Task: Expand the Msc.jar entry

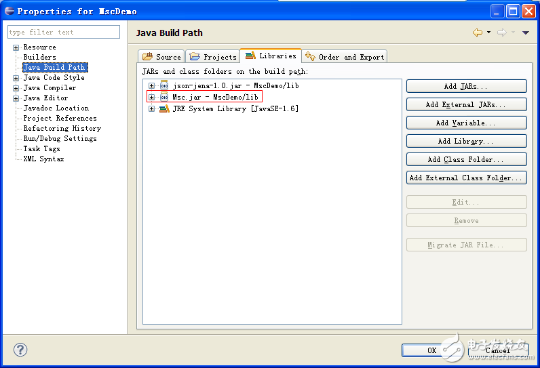Action: 151,98
